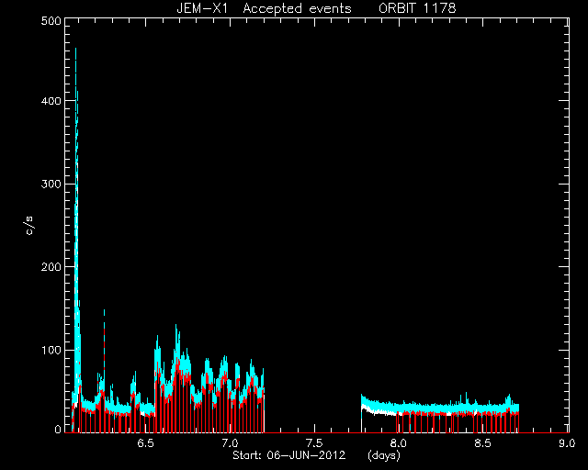
Task: Click the plot title JEM-X1 Accepted events
Action: (264, 8)
